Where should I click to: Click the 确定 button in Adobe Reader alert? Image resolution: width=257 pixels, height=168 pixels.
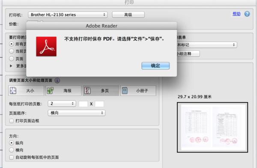pos(155,66)
